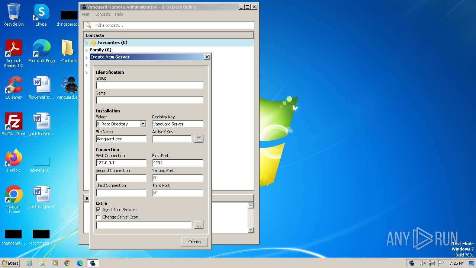Image resolution: width=476 pixels, height=268 pixels.
Task: Click the Third Connection field
Action: click(121, 192)
